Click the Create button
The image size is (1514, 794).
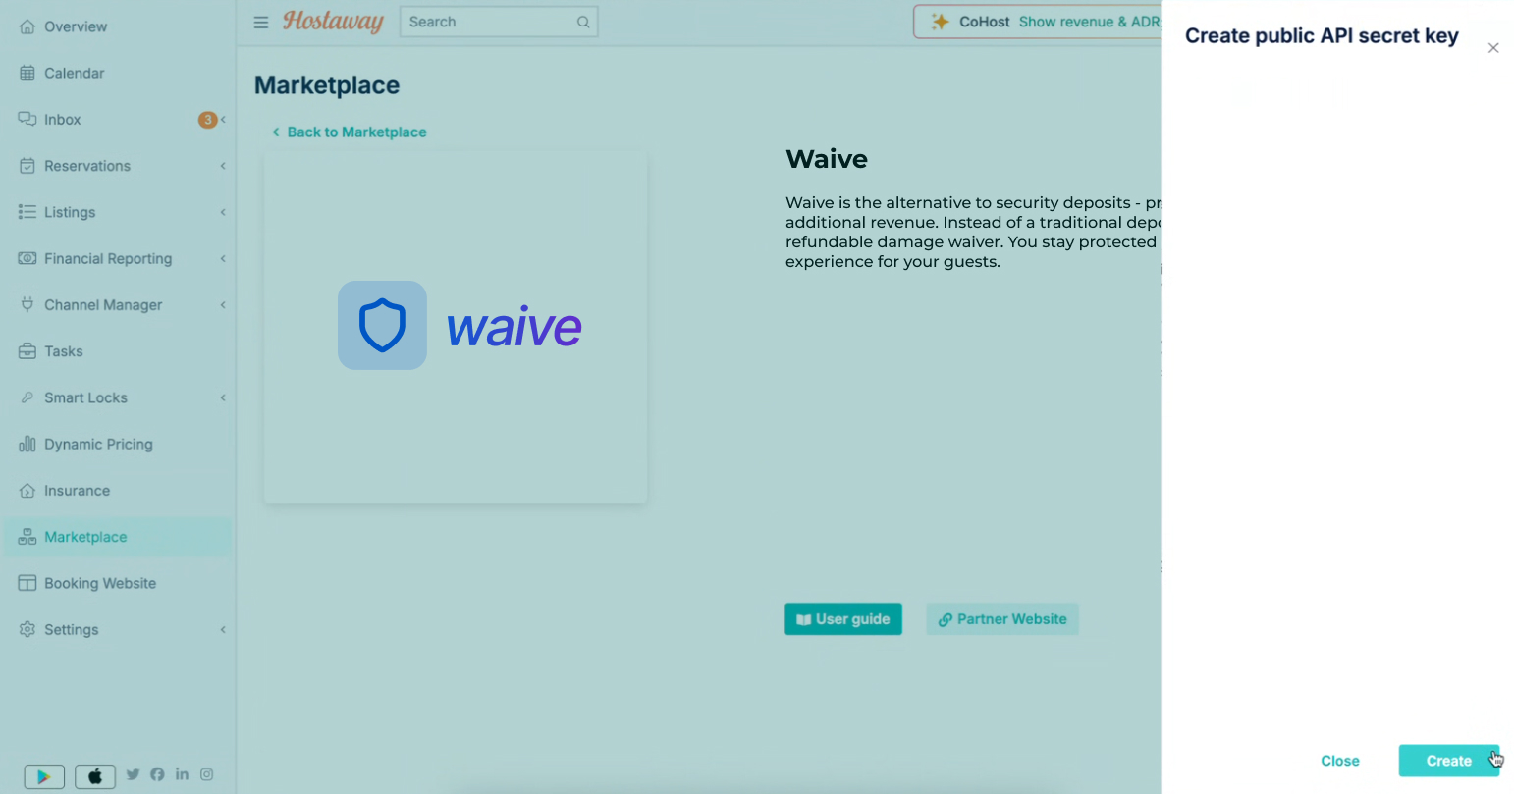pos(1448,761)
